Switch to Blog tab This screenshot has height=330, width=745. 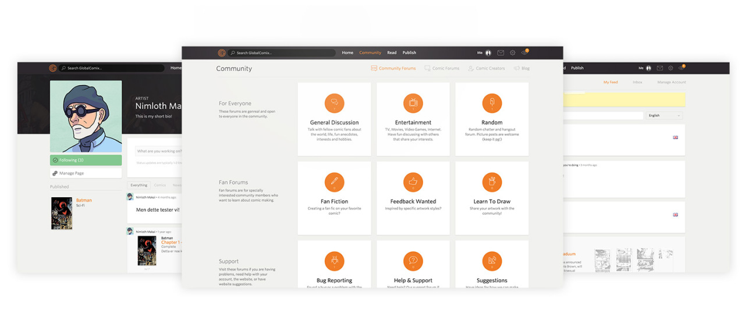pyautogui.click(x=521, y=68)
